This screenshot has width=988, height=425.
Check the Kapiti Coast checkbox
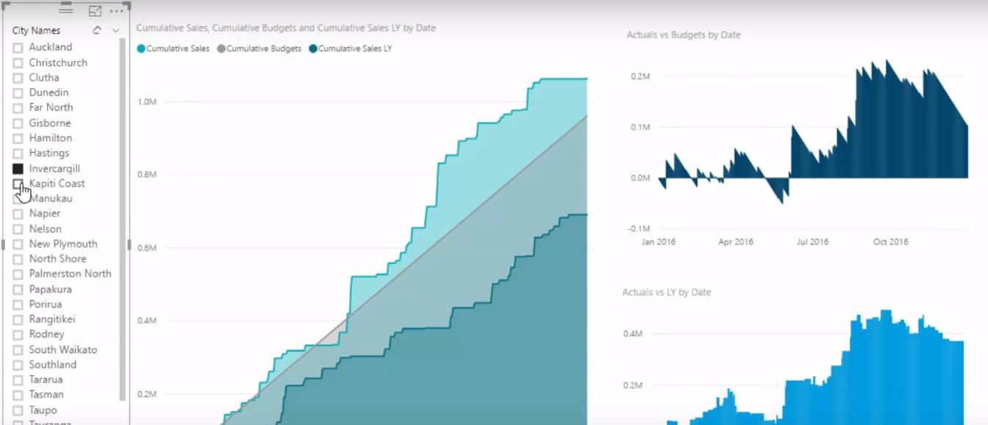coord(18,184)
